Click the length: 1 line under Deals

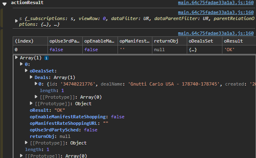point(52,90)
